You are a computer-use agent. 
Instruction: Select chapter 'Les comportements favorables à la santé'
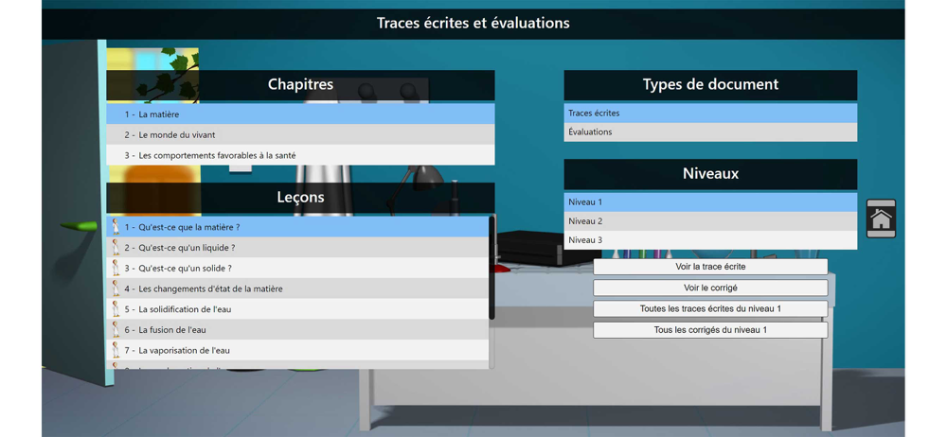[x=300, y=155]
